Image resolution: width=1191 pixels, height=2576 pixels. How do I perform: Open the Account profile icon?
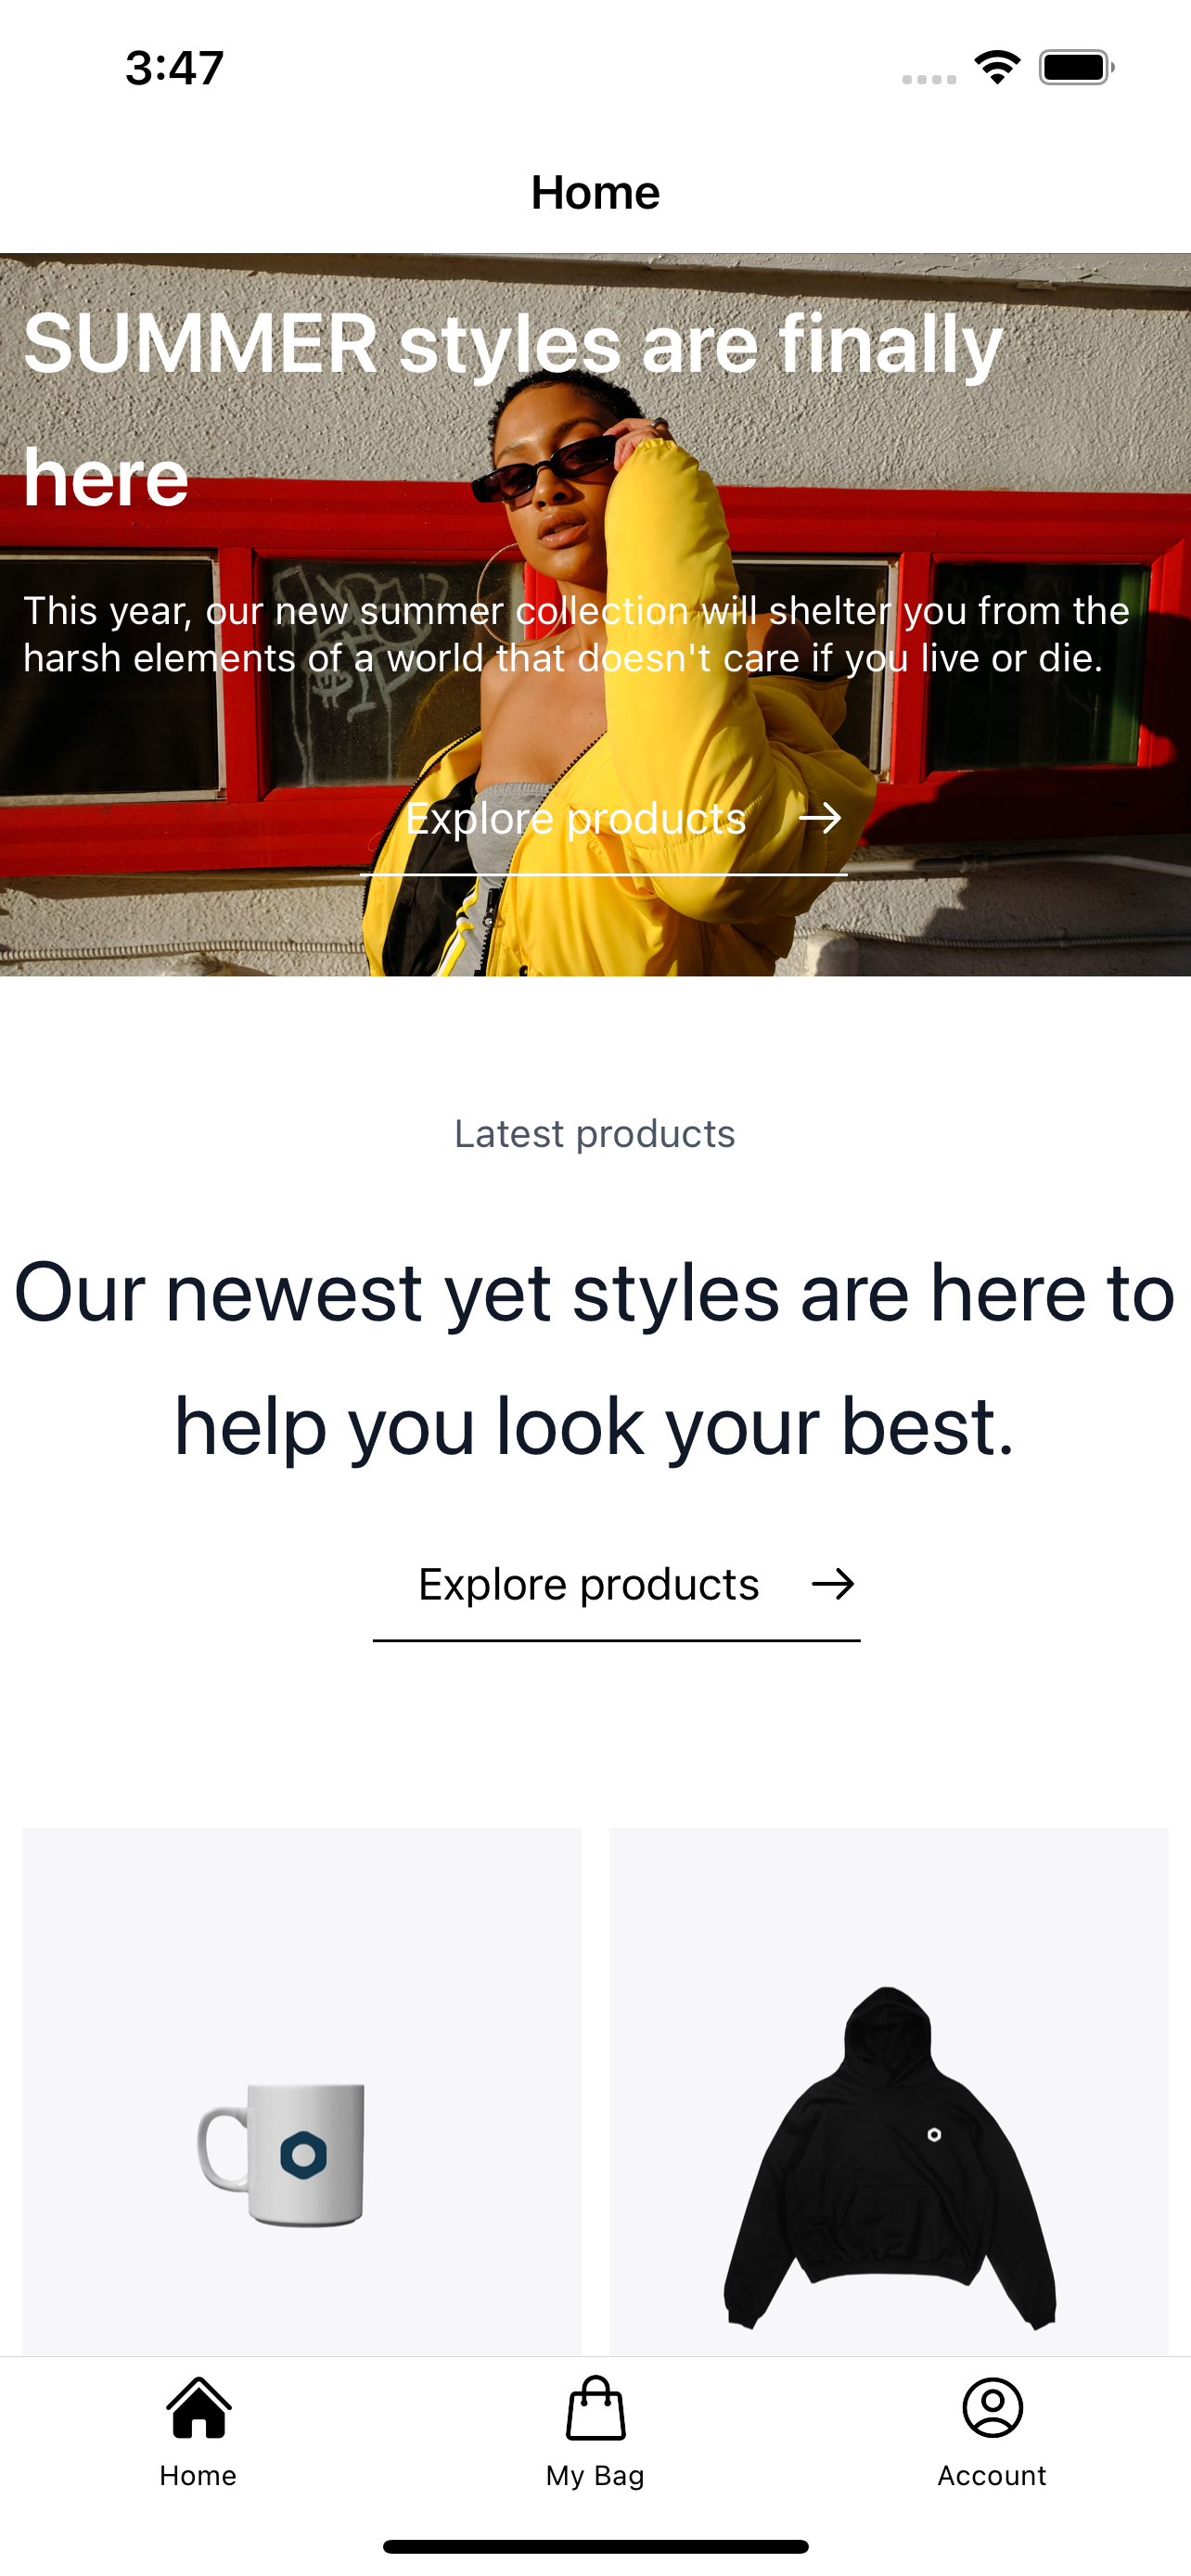point(992,2408)
